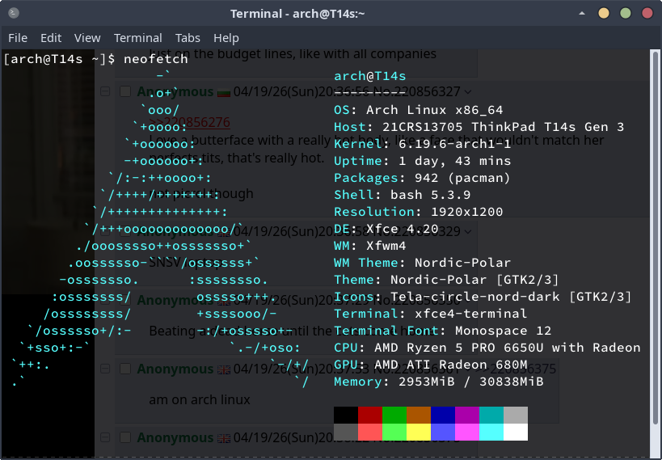Image resolution: width=662 pixels, height=460 pixels.
Task: Click the 'DE: Xfce 4.20' line
Action: [386, 229]
